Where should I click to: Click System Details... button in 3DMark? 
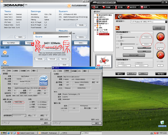pyautogui.click(x=82, y=25)
